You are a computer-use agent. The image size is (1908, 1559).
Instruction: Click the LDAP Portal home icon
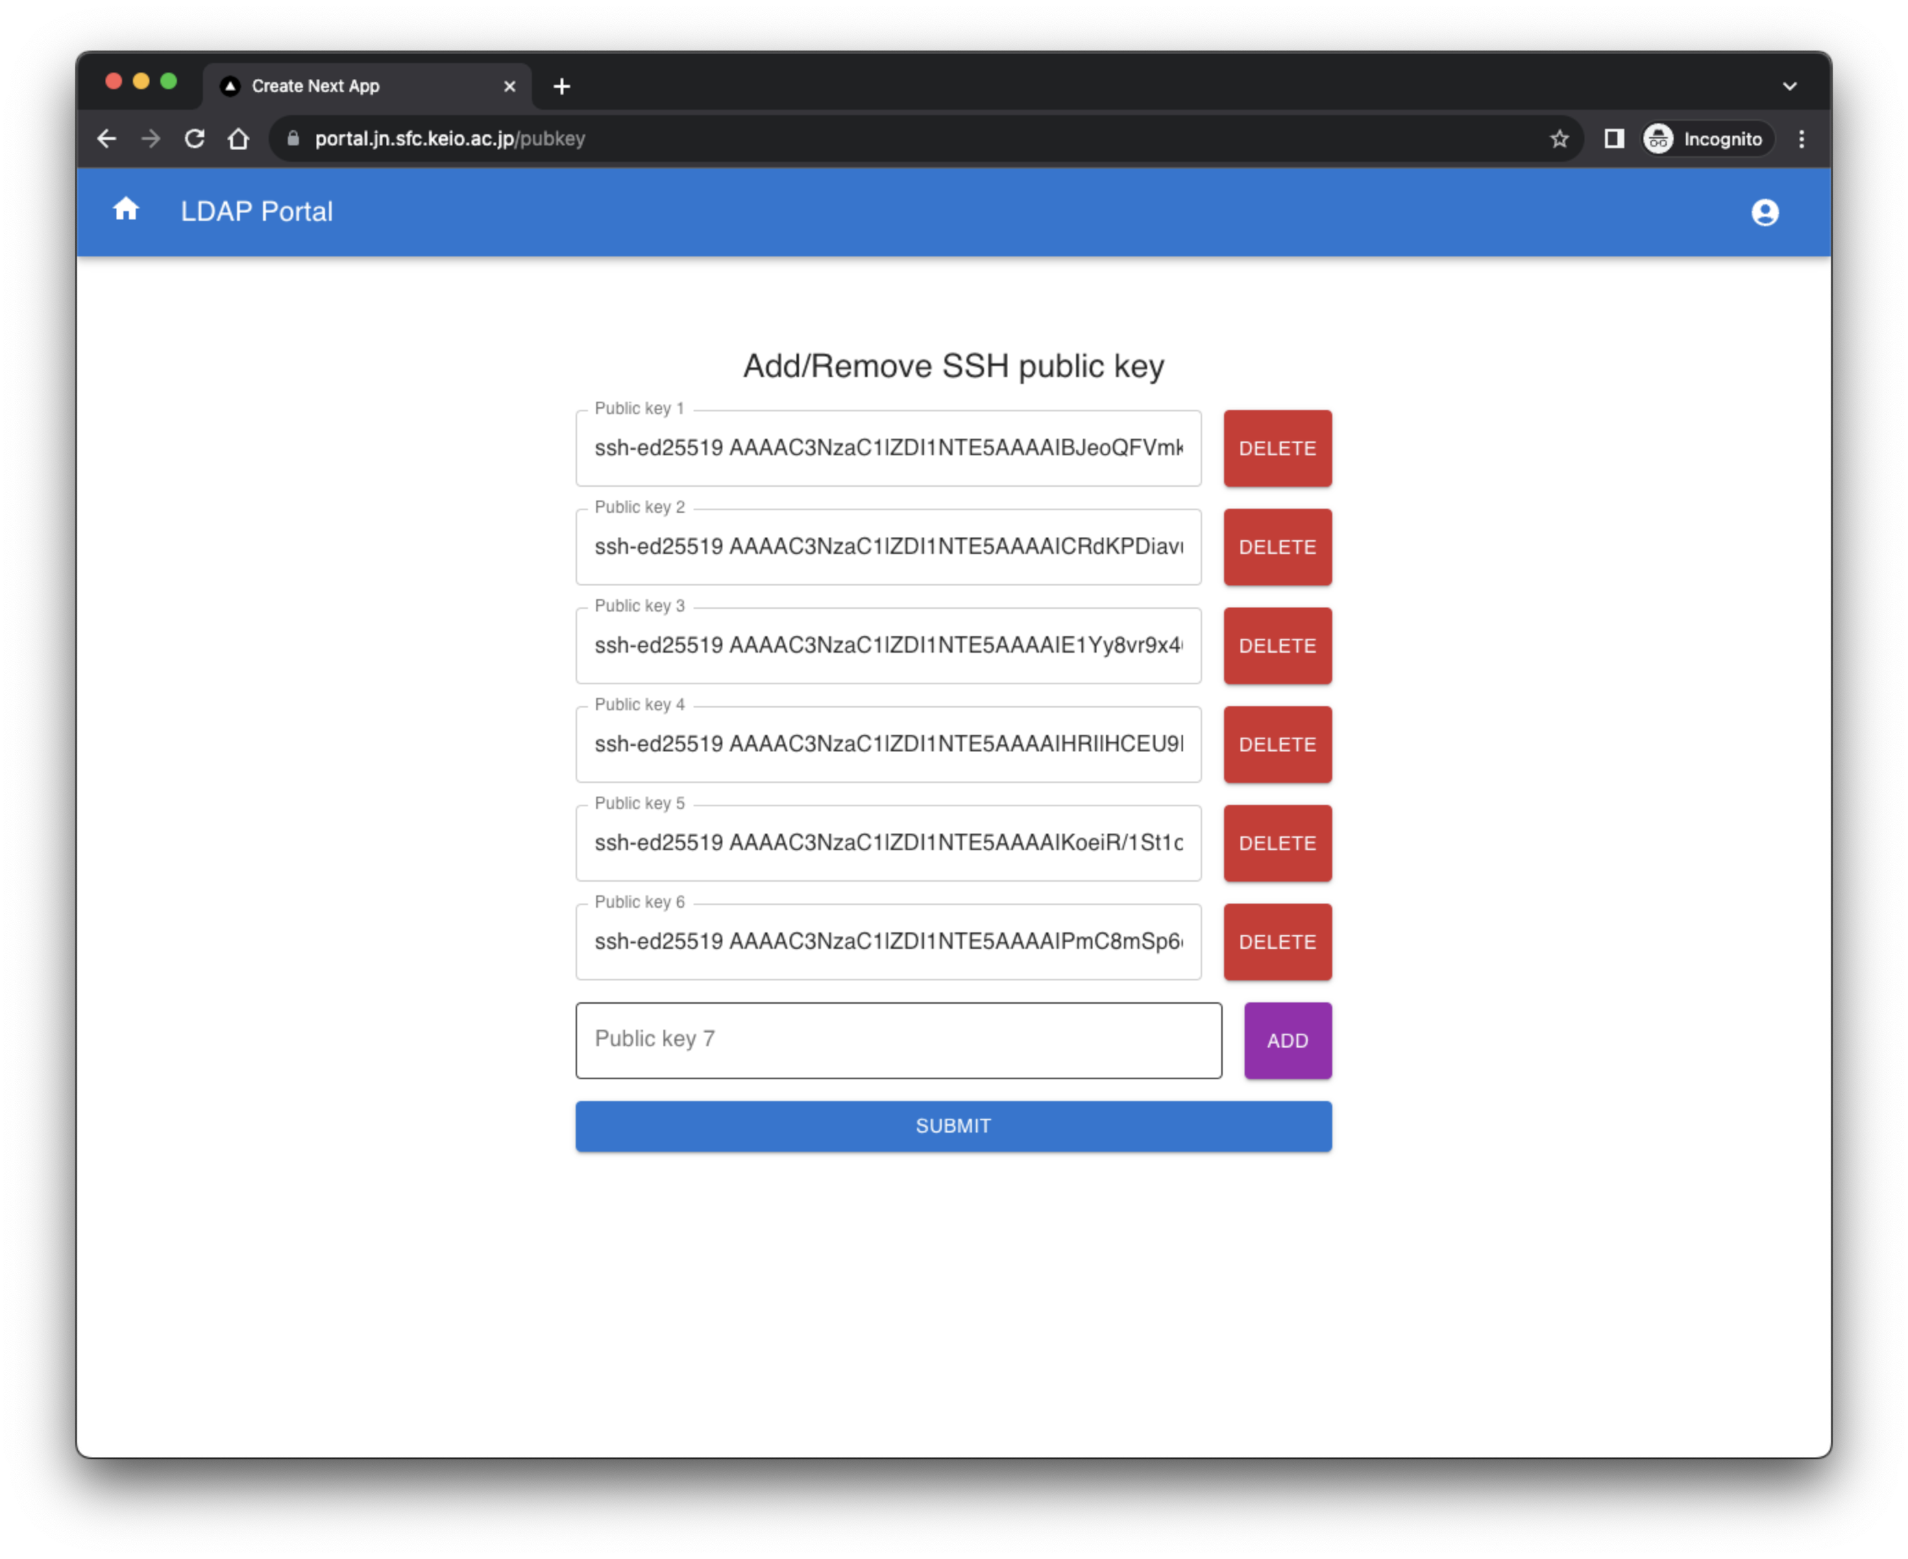[x=125, y=210]
